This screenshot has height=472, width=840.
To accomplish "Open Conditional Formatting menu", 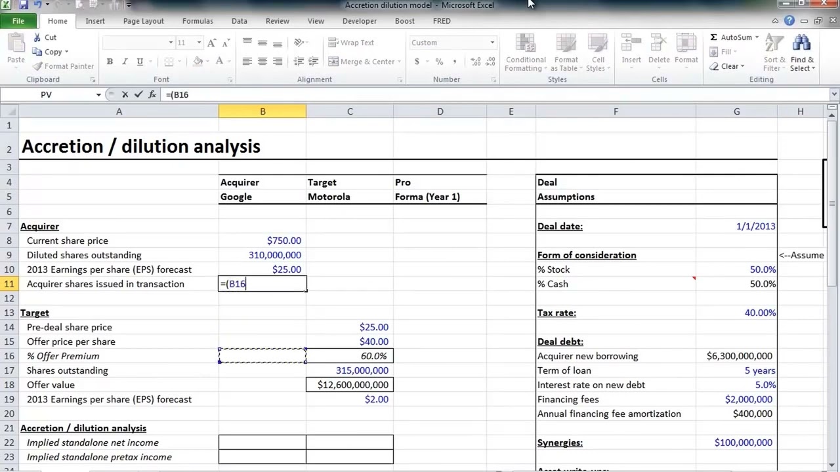I will (x=526, y=52).
